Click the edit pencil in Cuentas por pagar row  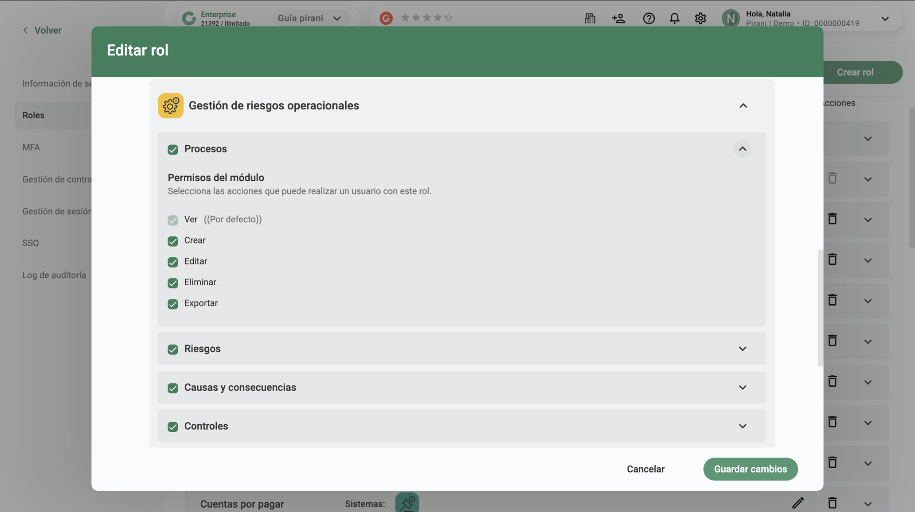coord(798,503)
